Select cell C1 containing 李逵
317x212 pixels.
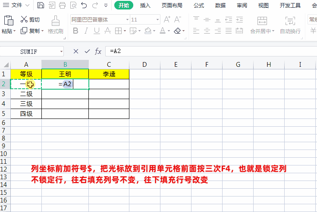click(109, 74)
